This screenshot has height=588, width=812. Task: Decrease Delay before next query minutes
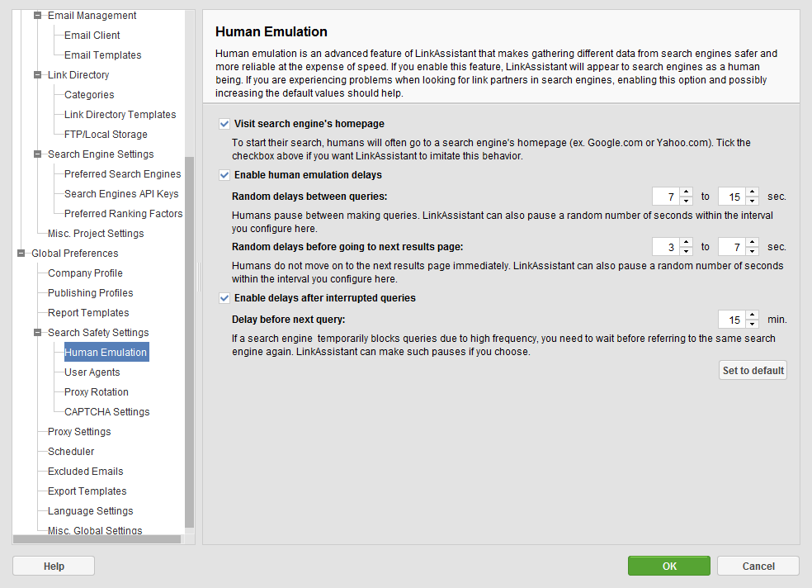[753, 324]
